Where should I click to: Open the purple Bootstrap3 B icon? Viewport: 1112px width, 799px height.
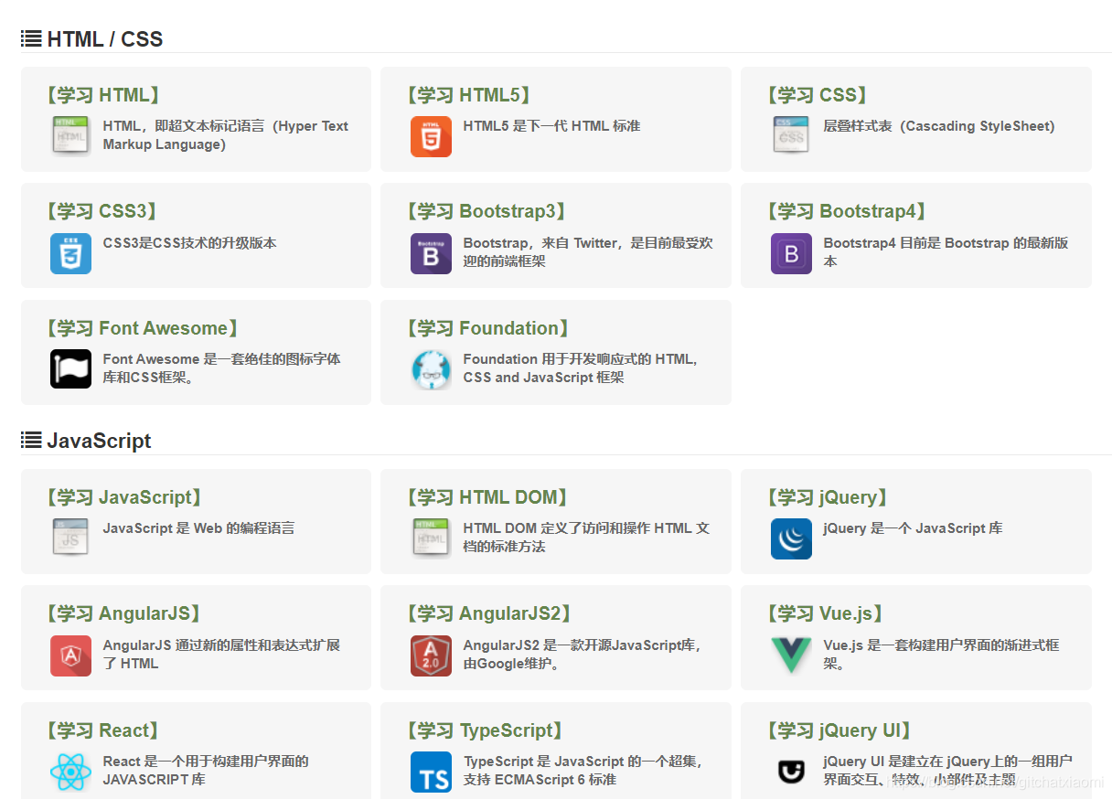pyautogui.click(x=431, y=253)
